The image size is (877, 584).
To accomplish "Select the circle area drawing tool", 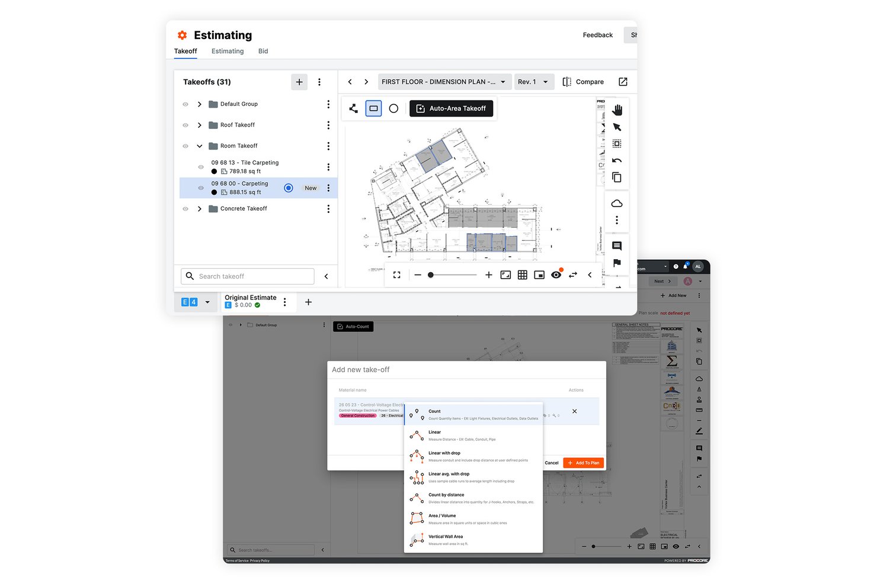I will [393, 108].
